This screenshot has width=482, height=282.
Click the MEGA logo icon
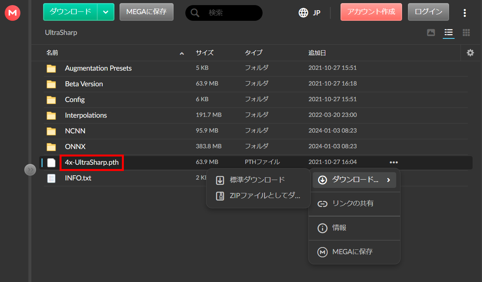pos(13,13)
